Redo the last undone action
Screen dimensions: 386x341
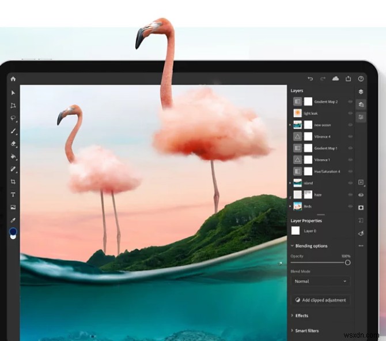(323, 78)
